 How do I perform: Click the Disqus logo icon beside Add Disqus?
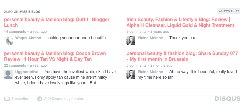coord(39,99)
